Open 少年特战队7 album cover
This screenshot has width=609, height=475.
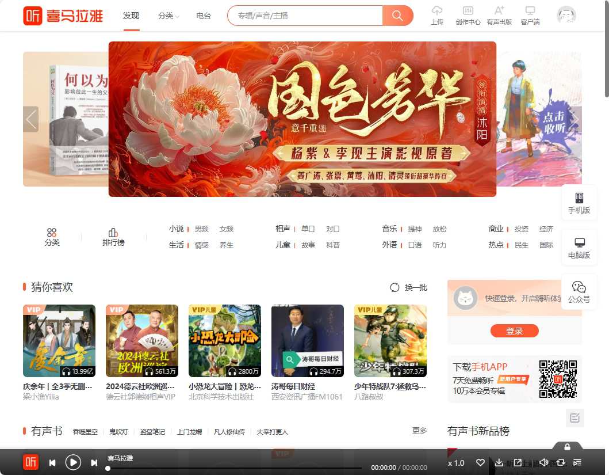pos(390,341)
